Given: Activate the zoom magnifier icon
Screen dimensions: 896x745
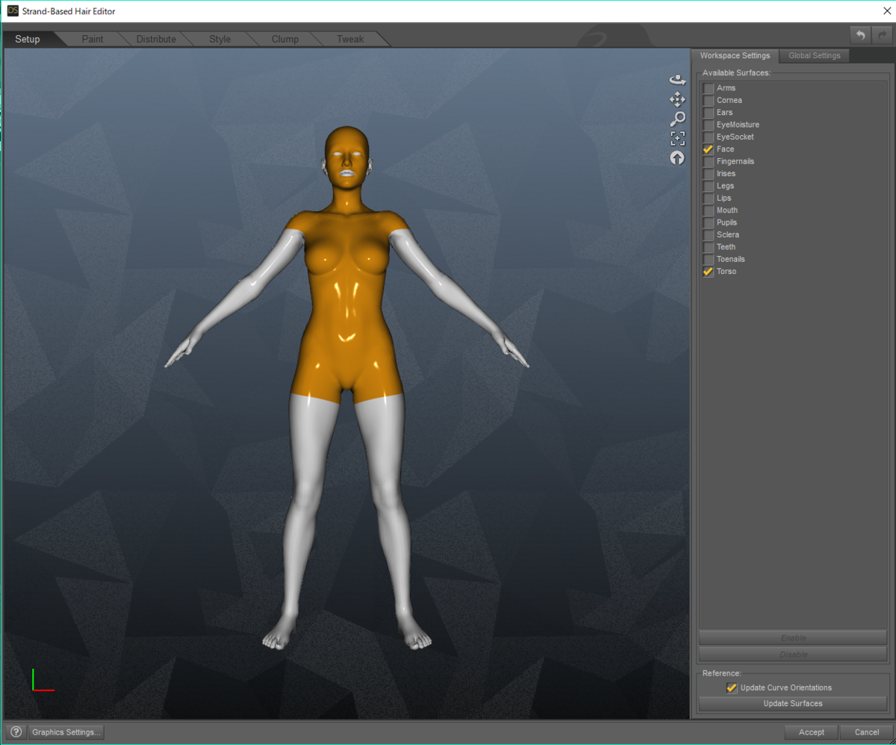Looking at the screenshot, I should [677, 119].
